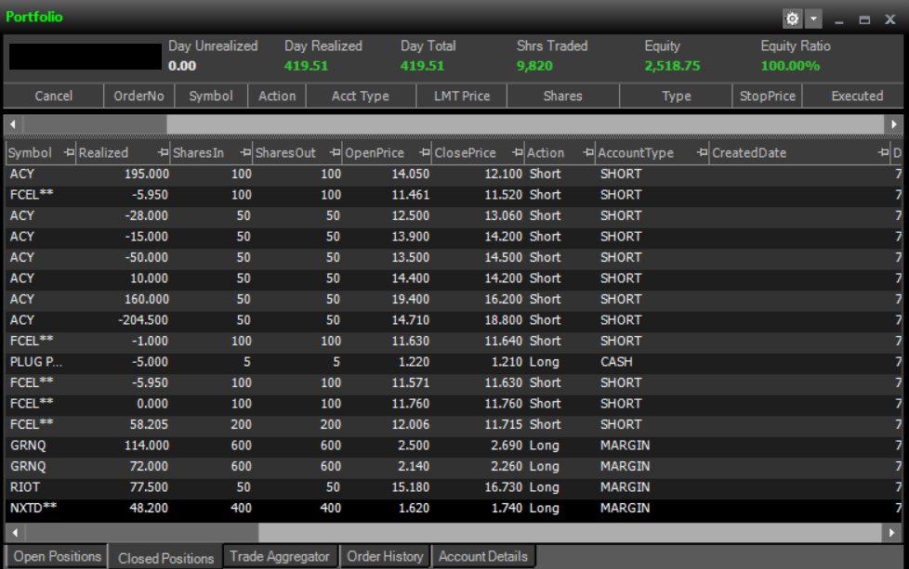Click realized value 195.000

147,174
